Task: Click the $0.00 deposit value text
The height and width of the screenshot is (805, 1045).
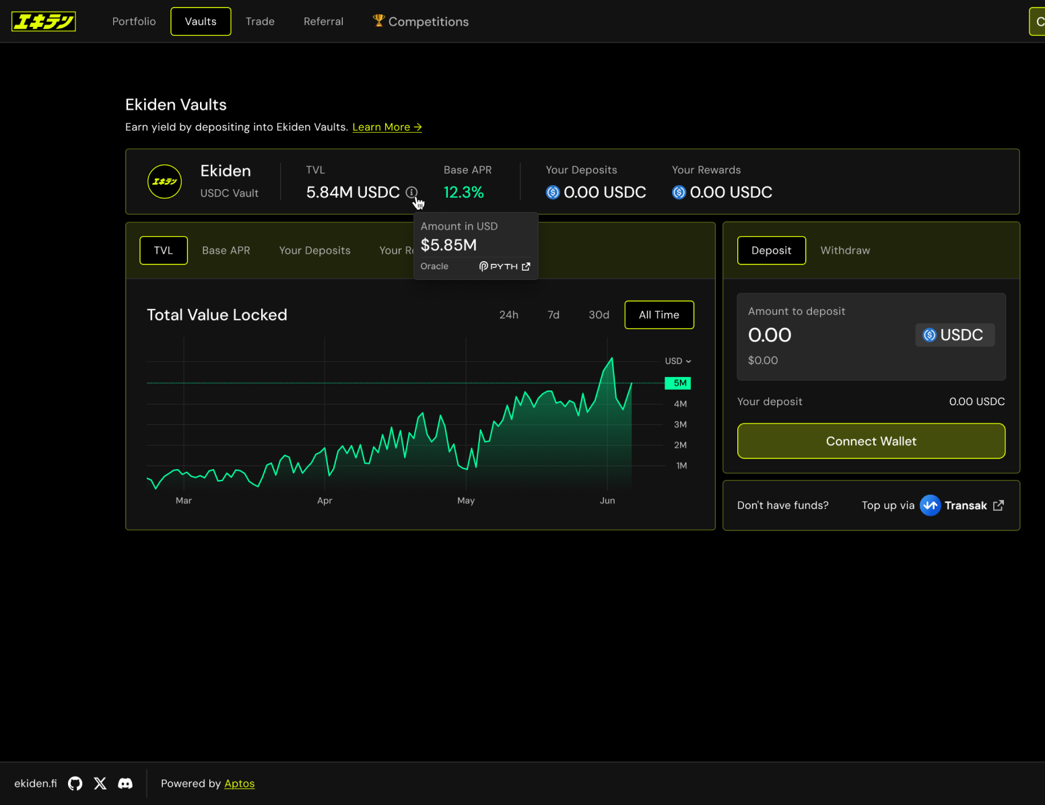Action: click(x=763, y=361)
